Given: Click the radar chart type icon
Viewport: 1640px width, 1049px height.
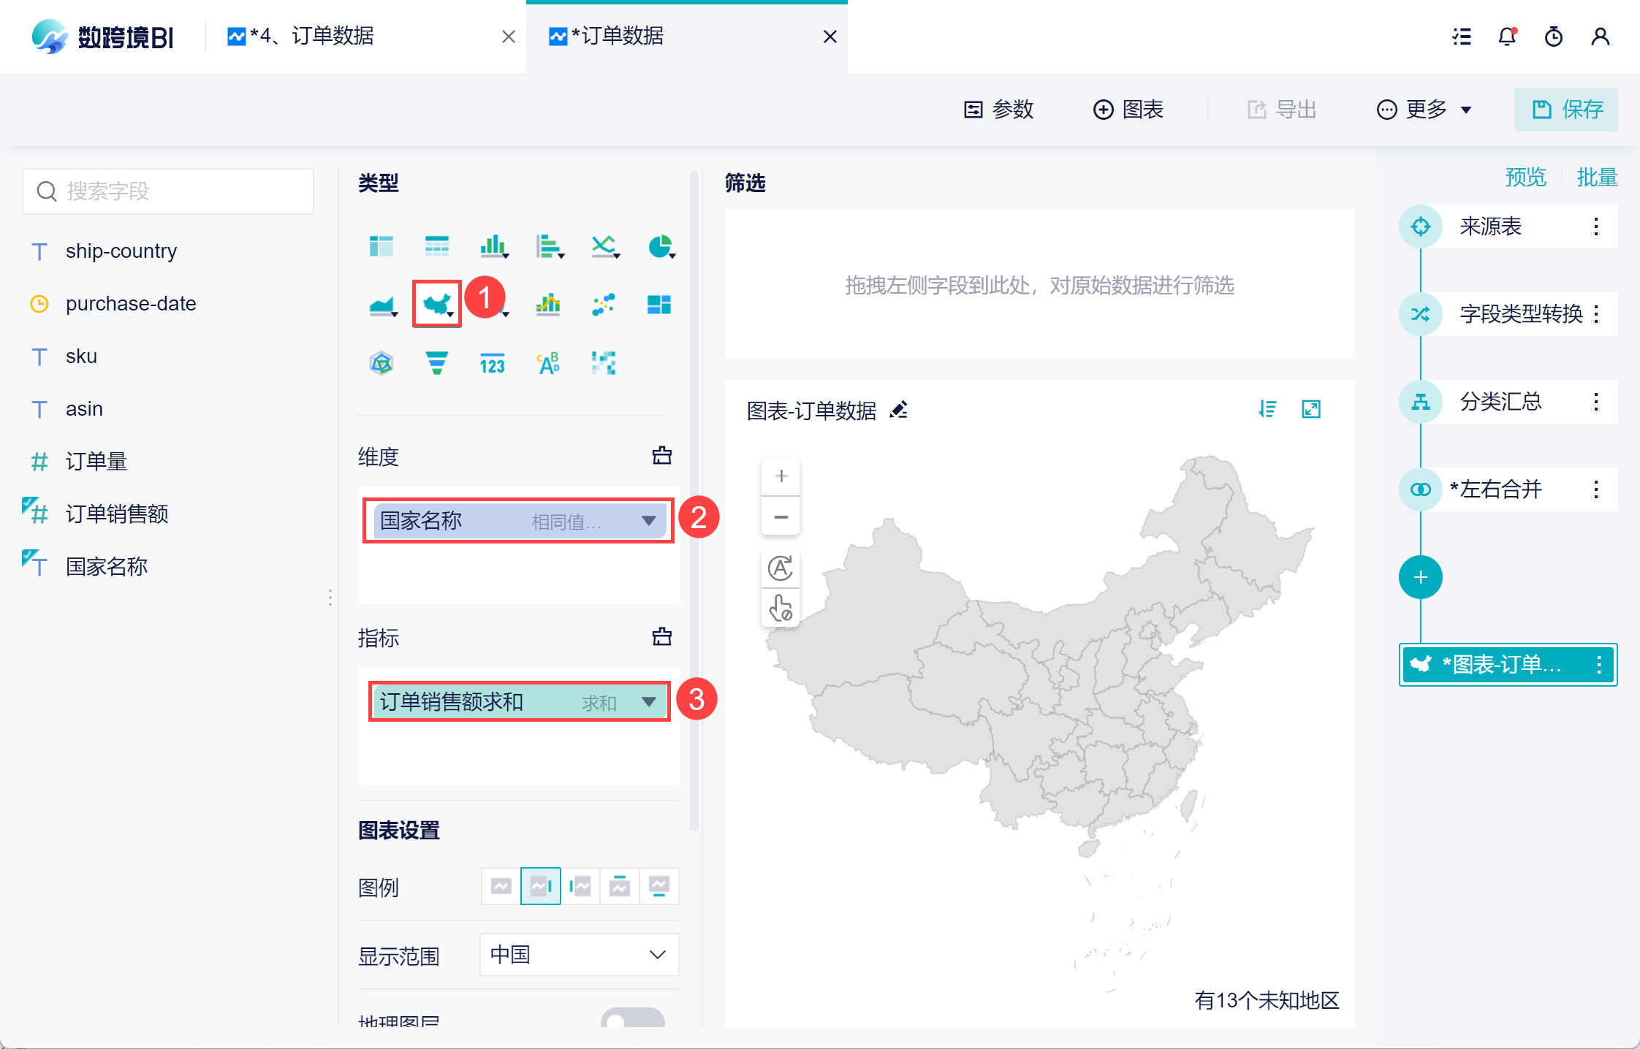Looking at the screenshot, I should (x=381, y=363).
